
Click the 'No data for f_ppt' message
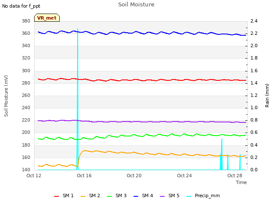(x=21, y=6)
